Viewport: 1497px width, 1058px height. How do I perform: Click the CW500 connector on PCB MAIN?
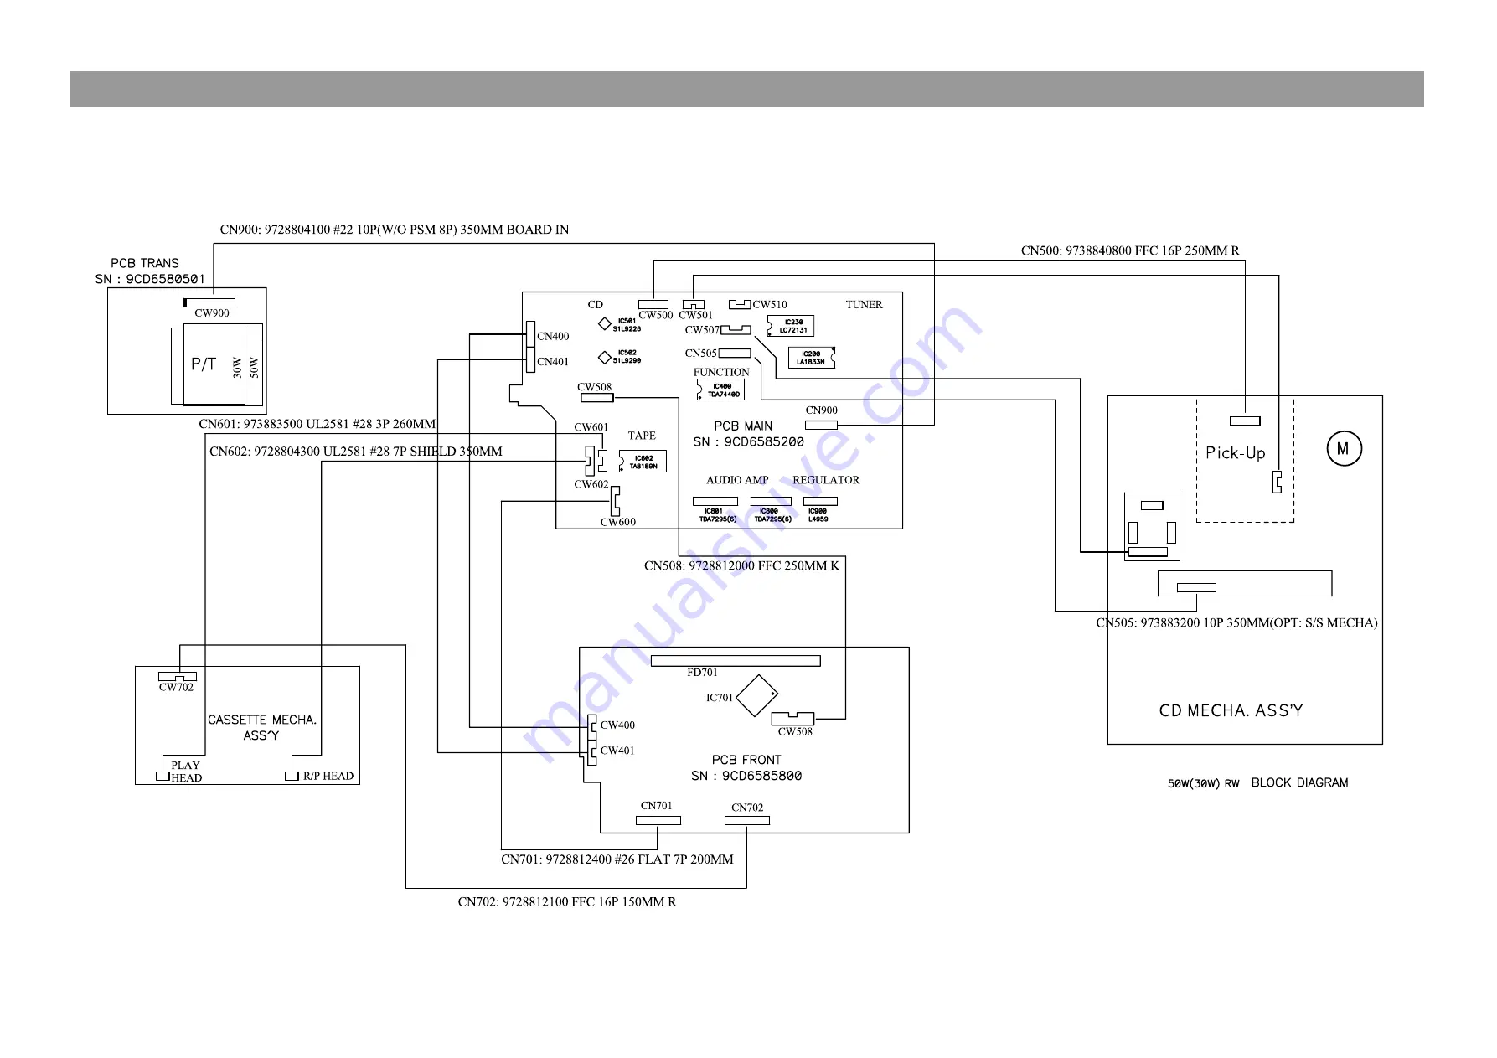pyautogui.click(x=653, y=304)
